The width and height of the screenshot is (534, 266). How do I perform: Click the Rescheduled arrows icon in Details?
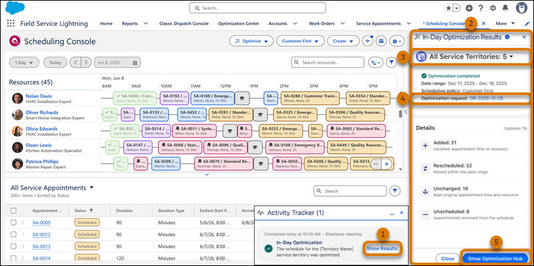pyautogui.click(x=425, y=168)
